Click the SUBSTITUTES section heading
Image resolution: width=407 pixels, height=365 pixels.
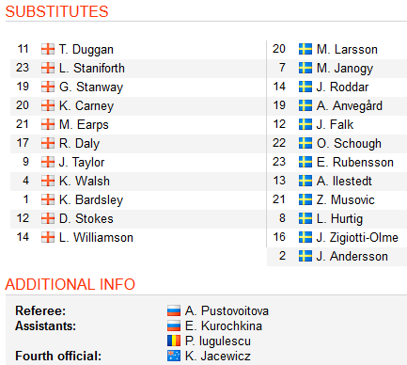point(56,11)
